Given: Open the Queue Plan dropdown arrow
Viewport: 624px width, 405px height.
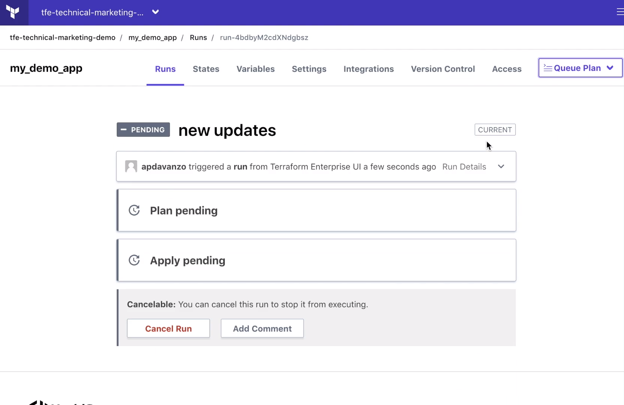Looking at the screenshot, I should tap(610, 68).
